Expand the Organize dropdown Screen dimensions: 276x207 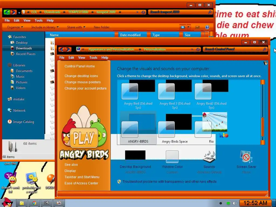[x=15, y=27]
